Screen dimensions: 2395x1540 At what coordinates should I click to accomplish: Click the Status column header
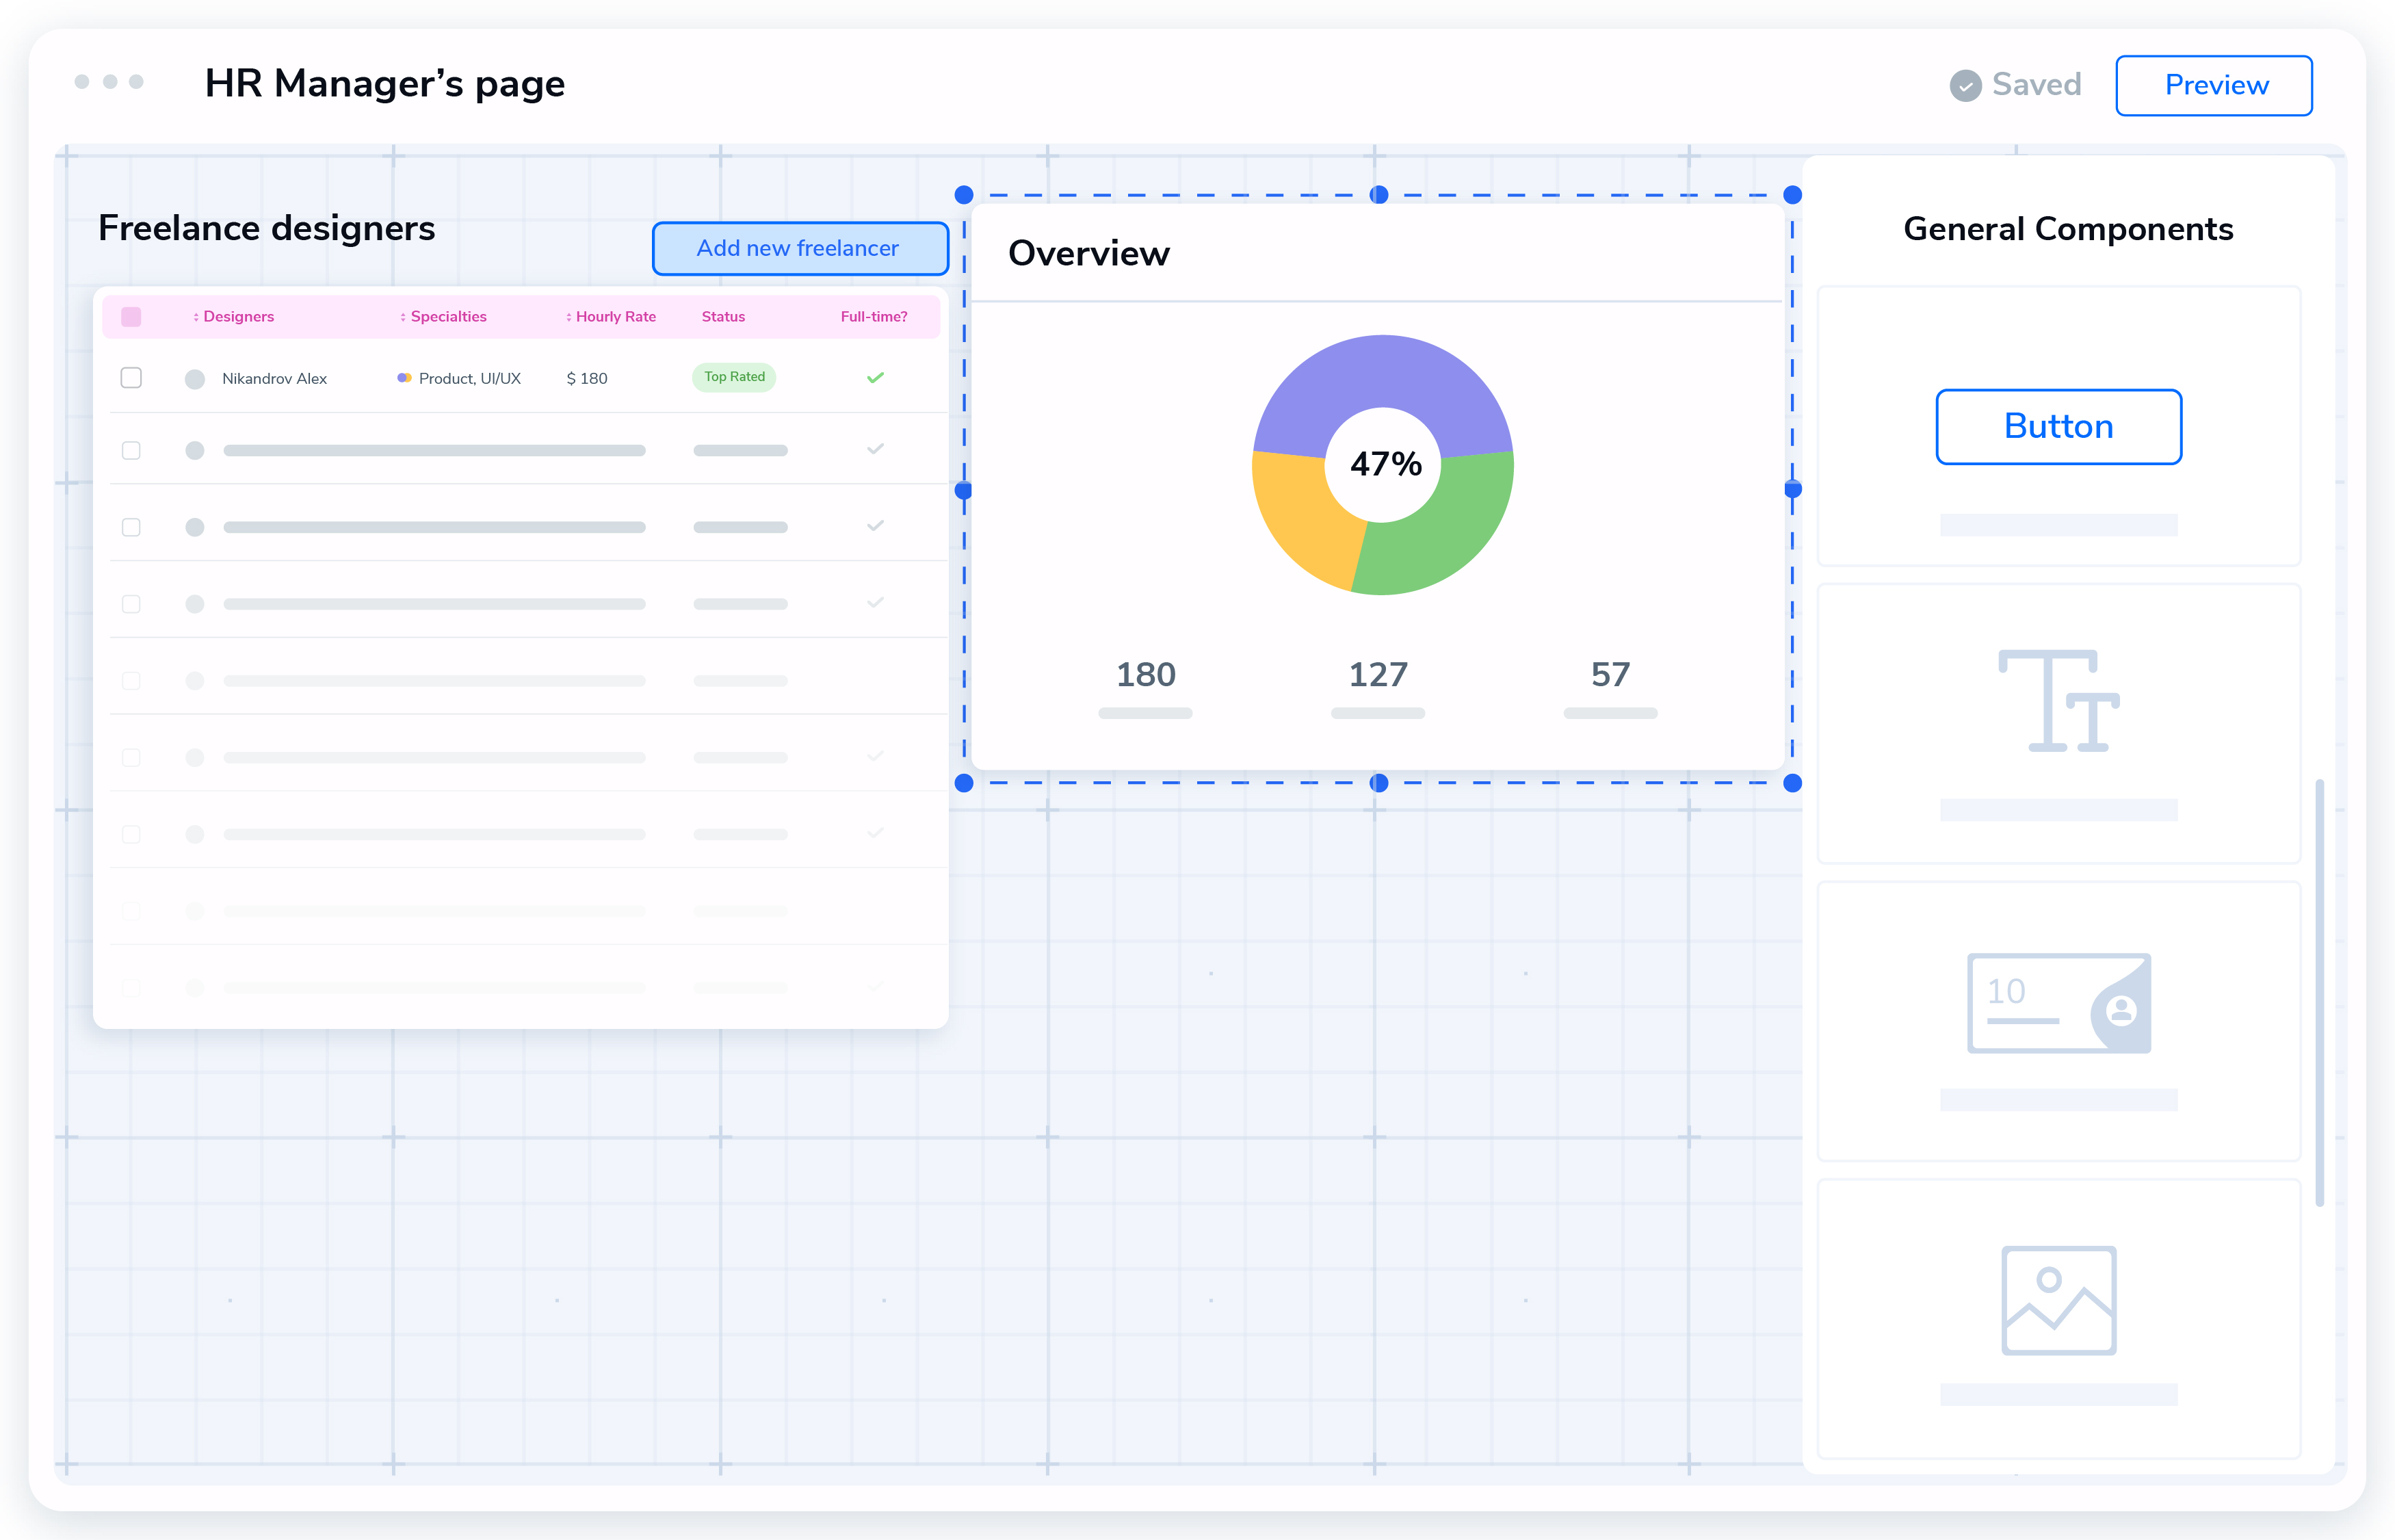click(723, 317)
